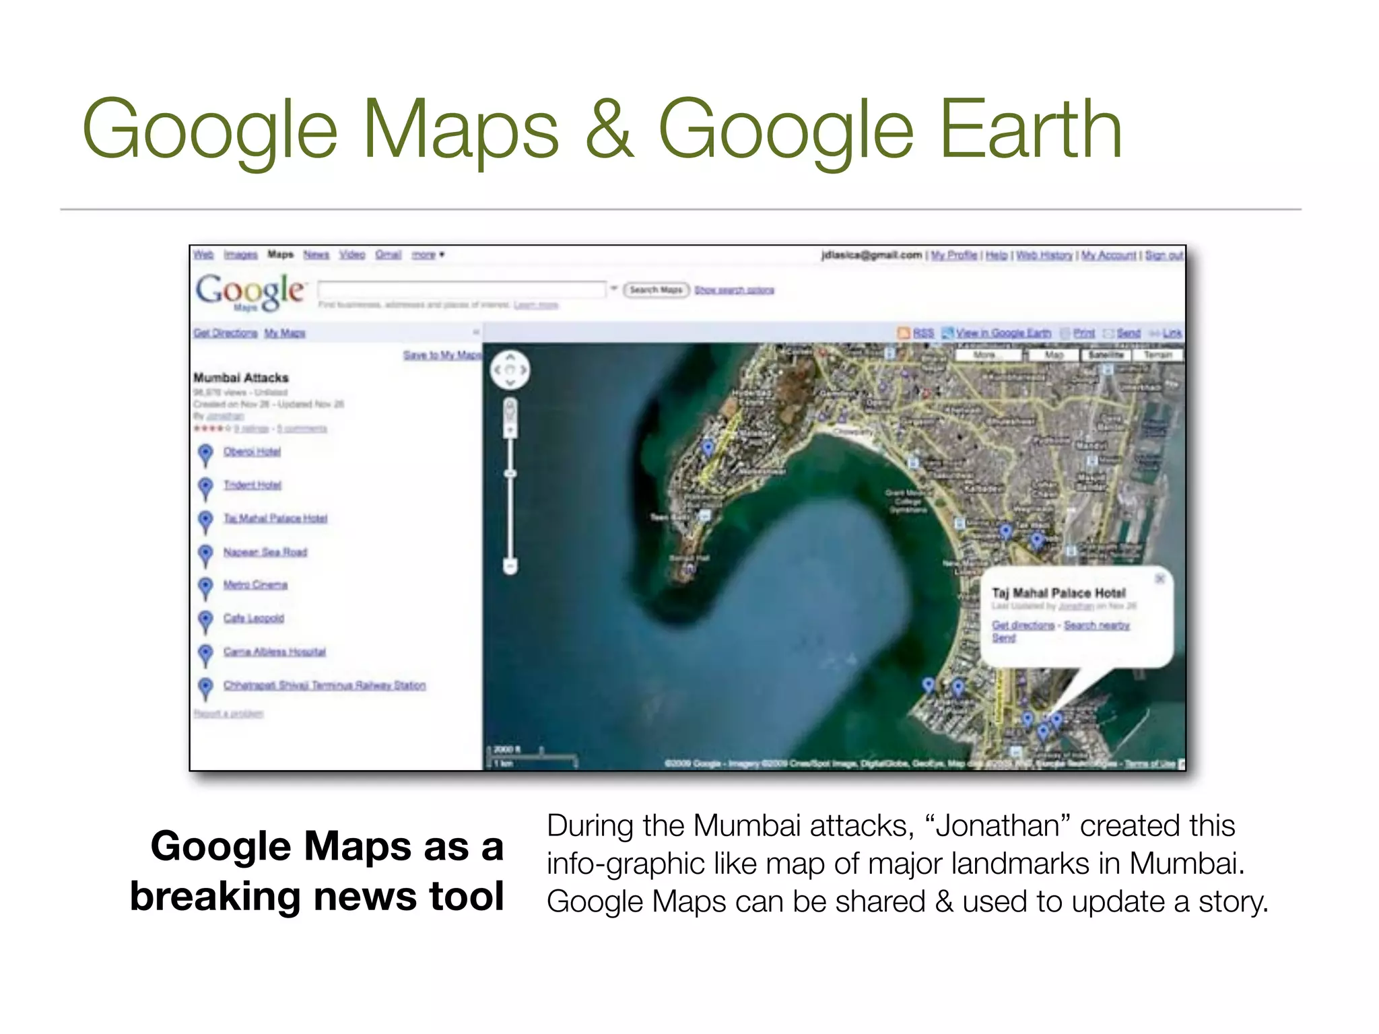Click the Oberoi Hotel link

[253, 452]
